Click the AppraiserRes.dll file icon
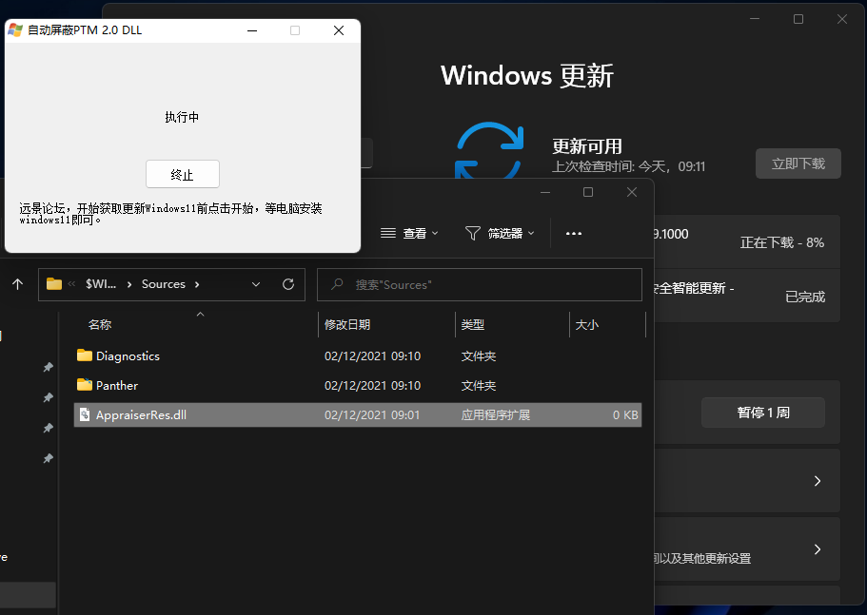The height and width of the screenshot is (615, 867). coord(84,414)
